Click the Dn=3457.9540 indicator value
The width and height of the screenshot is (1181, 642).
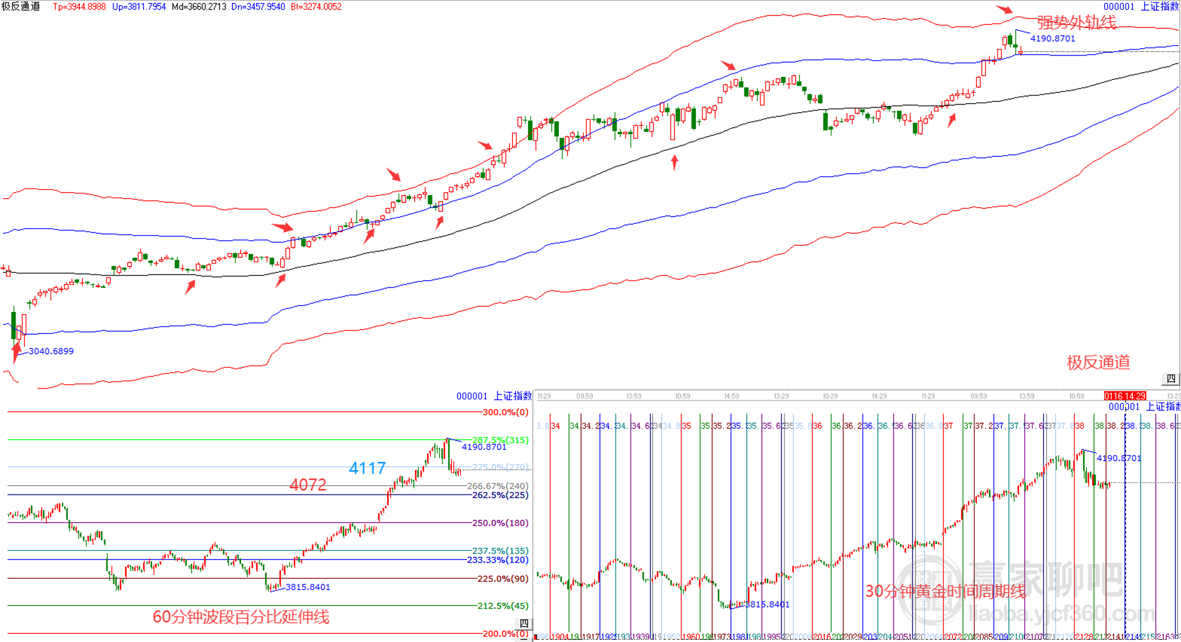[258, 7]
